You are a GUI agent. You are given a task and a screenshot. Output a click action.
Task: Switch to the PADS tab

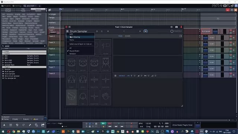120,36
